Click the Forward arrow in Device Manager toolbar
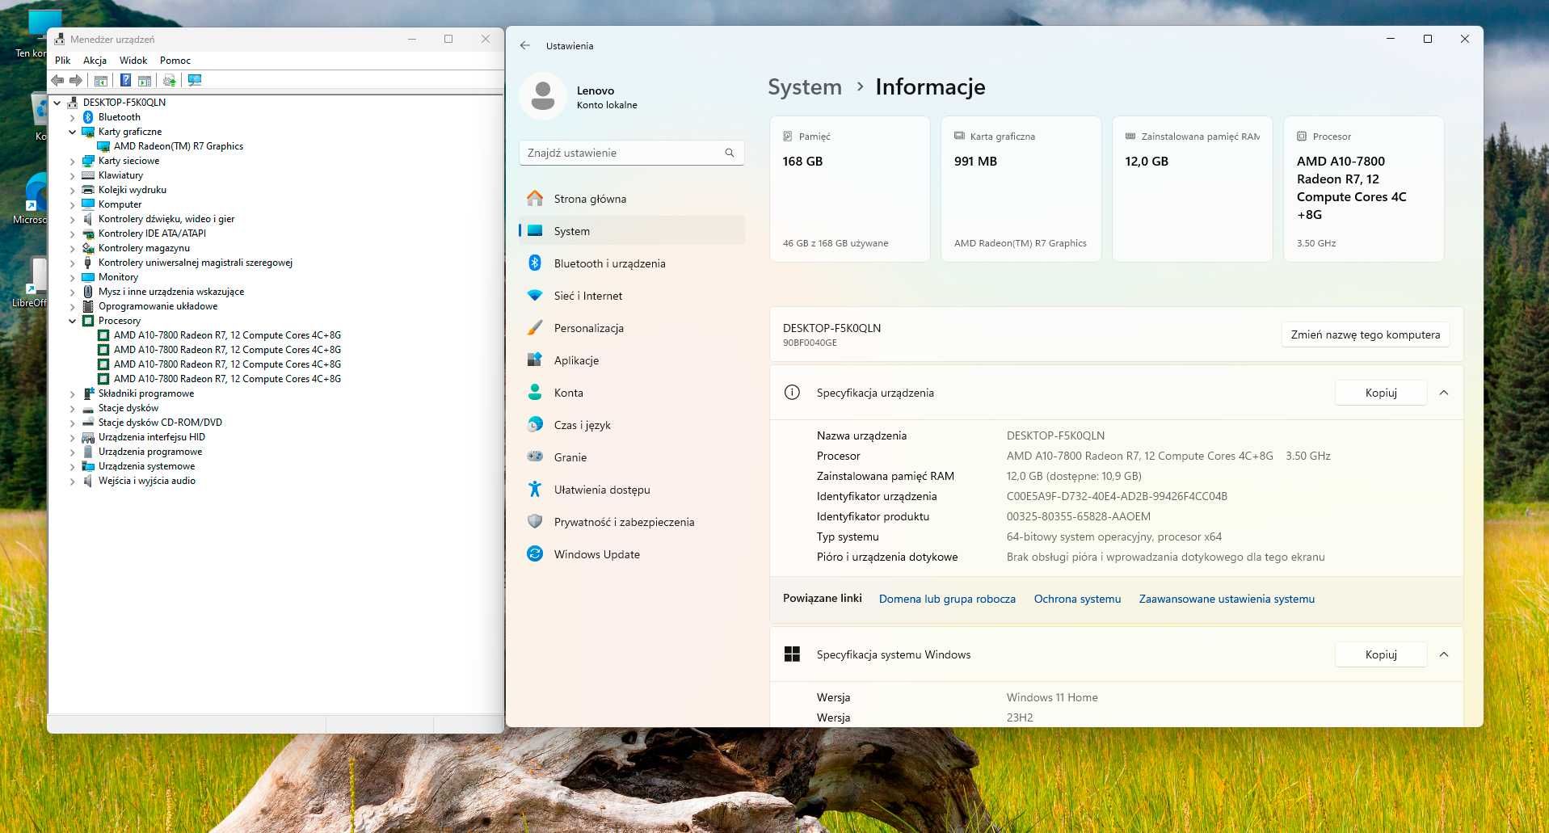The width and height of the screenshot is (1549, 833). click(x=76, y=80)
